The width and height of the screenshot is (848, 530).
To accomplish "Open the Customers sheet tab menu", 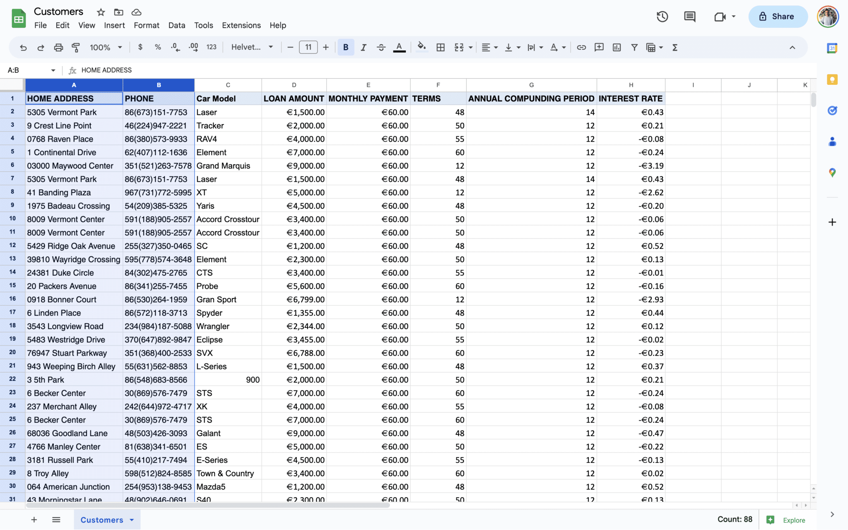I will [132, 520].
